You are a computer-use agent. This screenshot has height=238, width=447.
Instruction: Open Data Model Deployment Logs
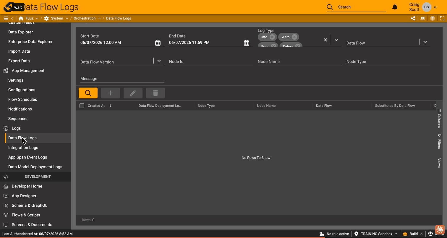[35, 167]
